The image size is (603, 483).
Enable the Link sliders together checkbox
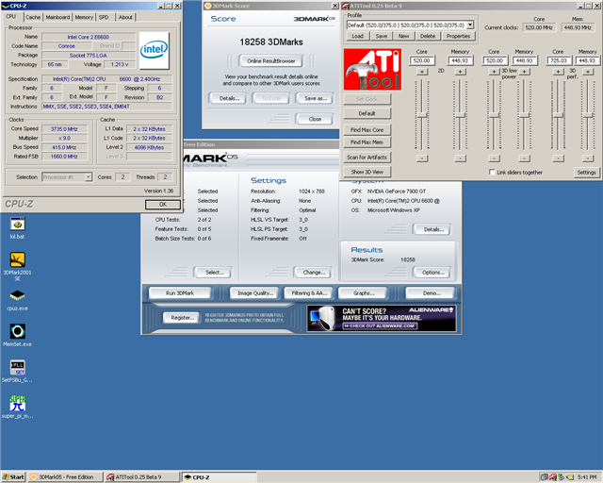point(492,173)
